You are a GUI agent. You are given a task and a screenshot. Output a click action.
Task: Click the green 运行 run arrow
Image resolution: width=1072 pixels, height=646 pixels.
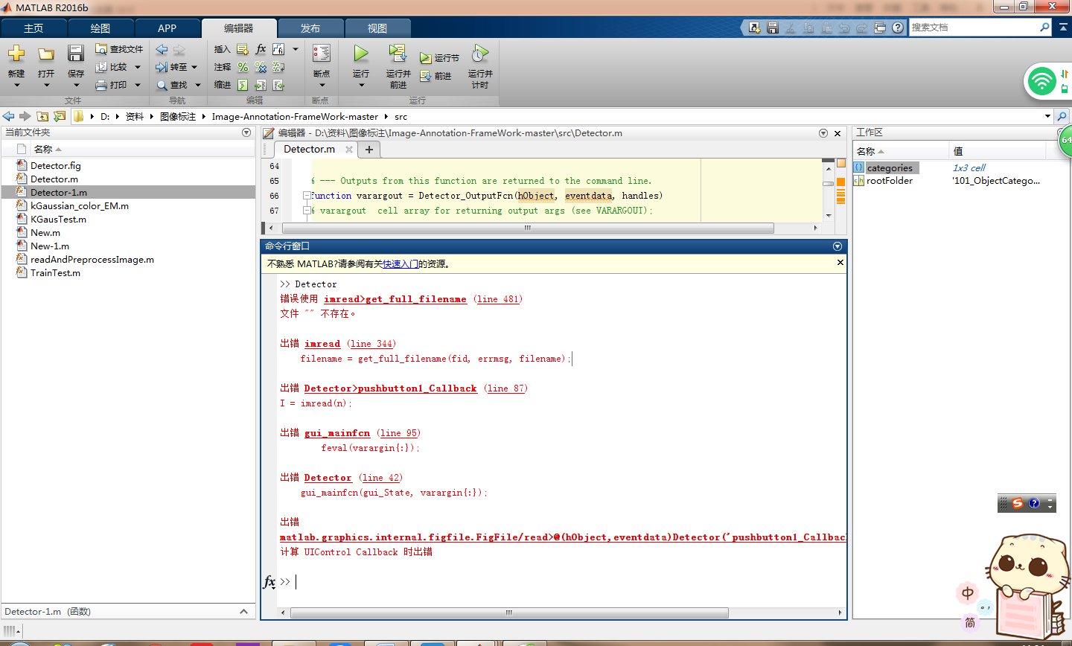click(361, 54)
